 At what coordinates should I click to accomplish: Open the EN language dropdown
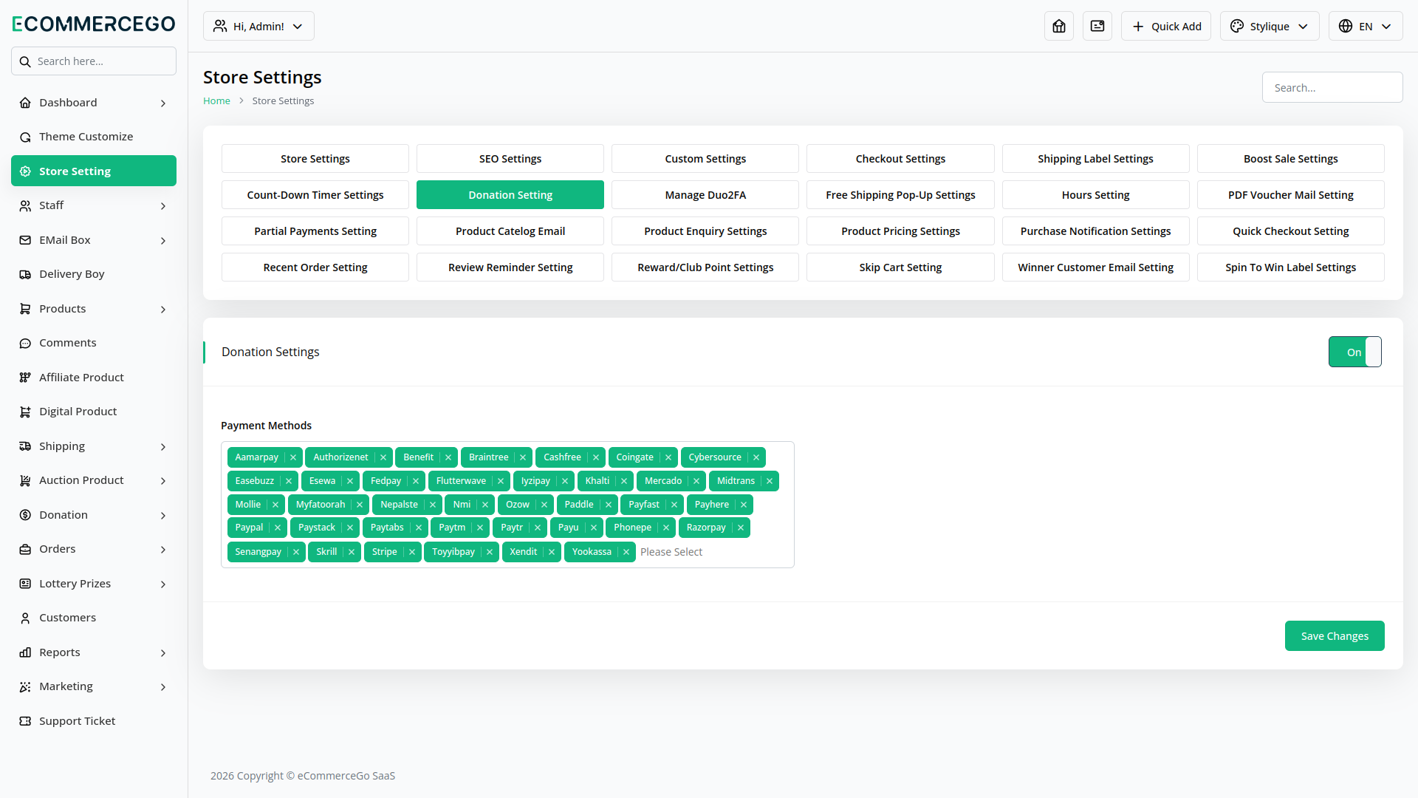tap(1366, 26)
